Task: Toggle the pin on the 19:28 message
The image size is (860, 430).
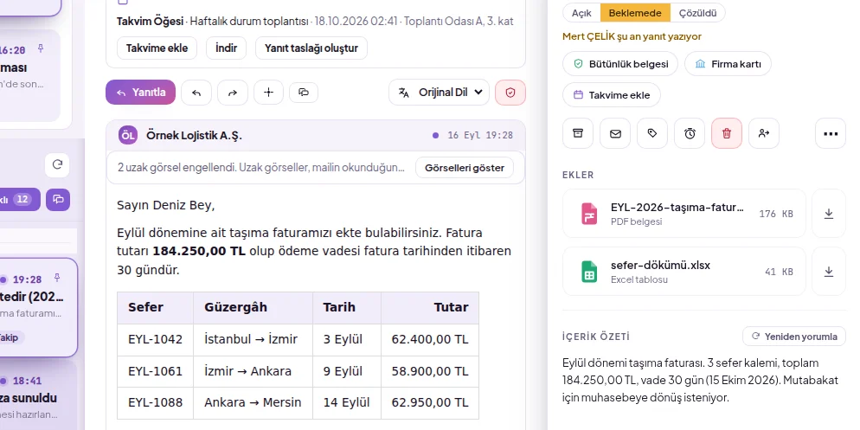Action: pos(56,278)
